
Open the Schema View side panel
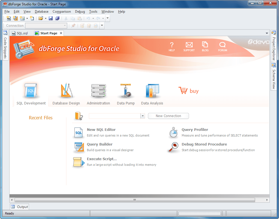point(274,76)
